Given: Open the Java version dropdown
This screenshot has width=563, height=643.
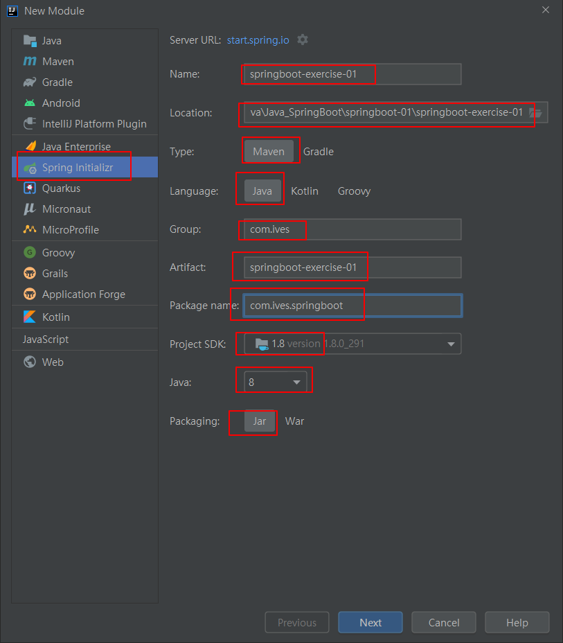Looking at the screenshot, I should point(275,382).
